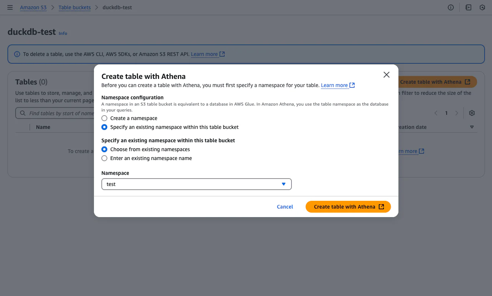Navigate to Table buckets breadcrumb
This screenshot has height=296, width=492.
75,7
